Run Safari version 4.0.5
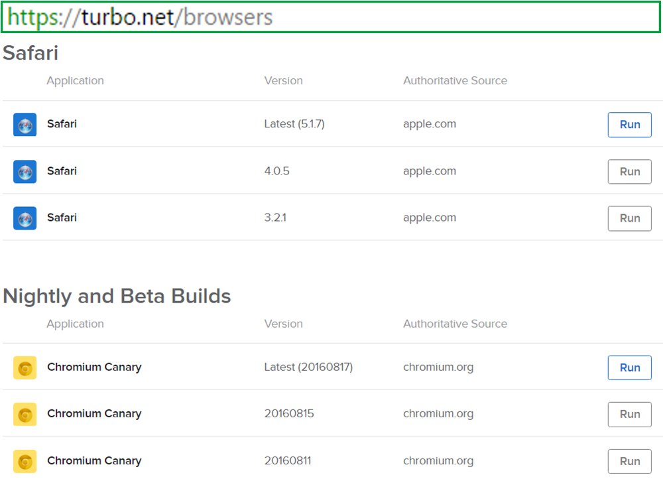 [x=629, y=171]
